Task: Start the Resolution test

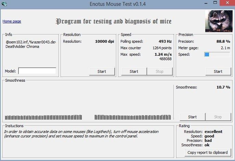Action: pos(102,71)
